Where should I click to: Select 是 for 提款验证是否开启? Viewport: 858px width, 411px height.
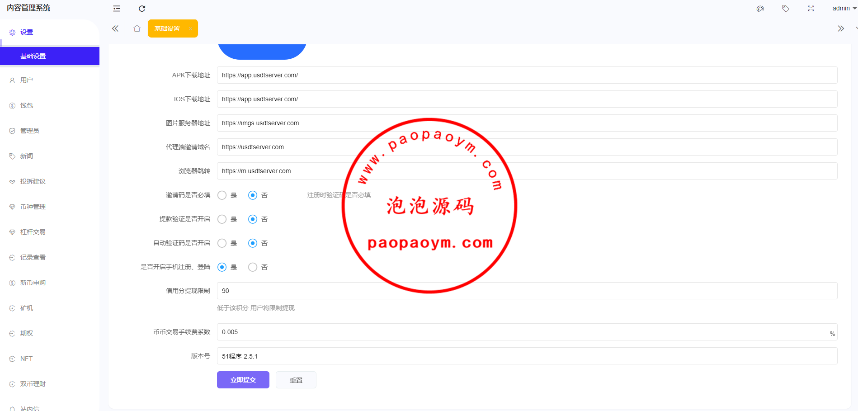222,219
